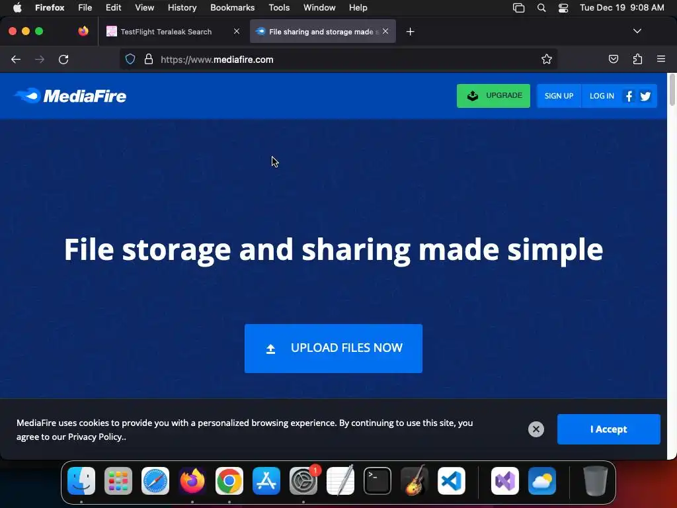The width and height of the screenshot is (677, 508).
Task: Expand the list all tabs chevron
Action: (637, 31)
